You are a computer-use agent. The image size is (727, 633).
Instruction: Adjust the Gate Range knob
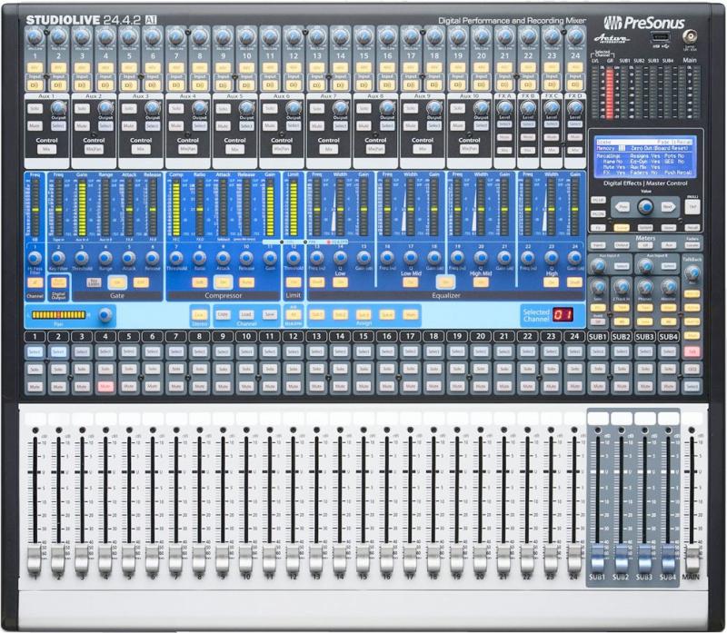[105, 258]
